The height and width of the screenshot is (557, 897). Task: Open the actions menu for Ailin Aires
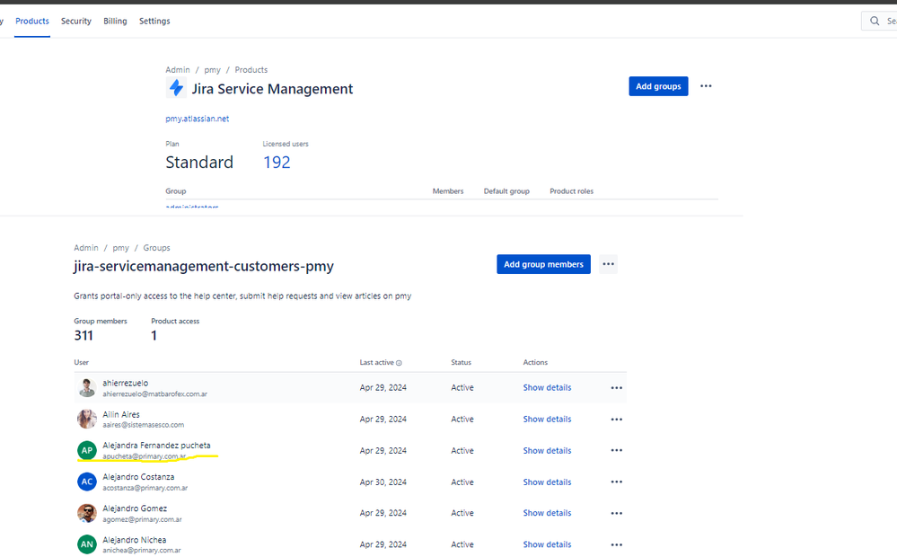point(616,419)
